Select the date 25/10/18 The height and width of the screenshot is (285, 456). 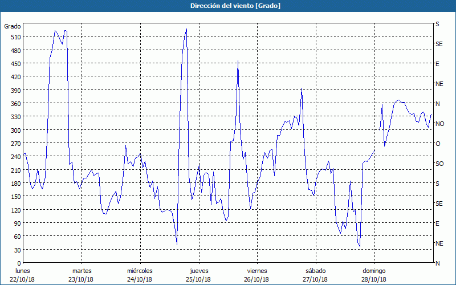[198, 279]
